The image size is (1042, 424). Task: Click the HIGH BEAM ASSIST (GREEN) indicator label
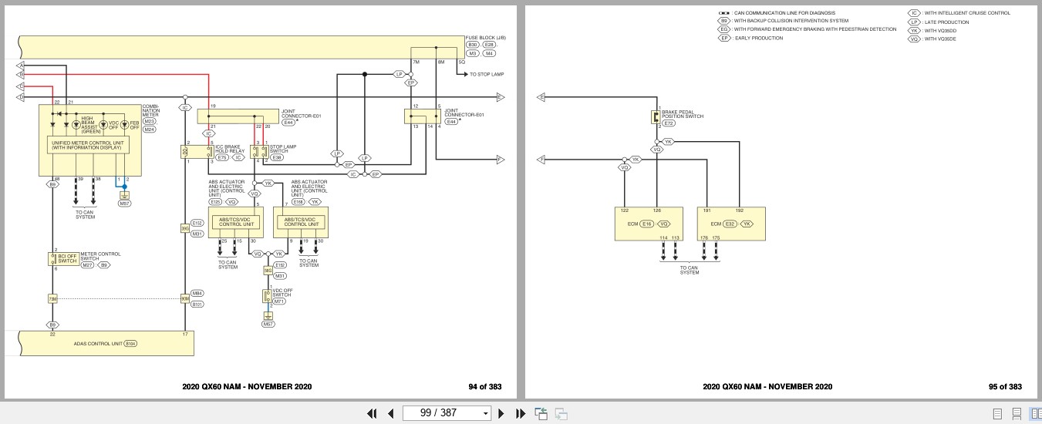click(91, 126)
